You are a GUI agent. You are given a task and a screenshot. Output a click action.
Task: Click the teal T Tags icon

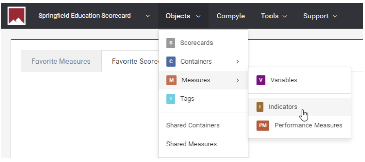click(x=171, y=99)
